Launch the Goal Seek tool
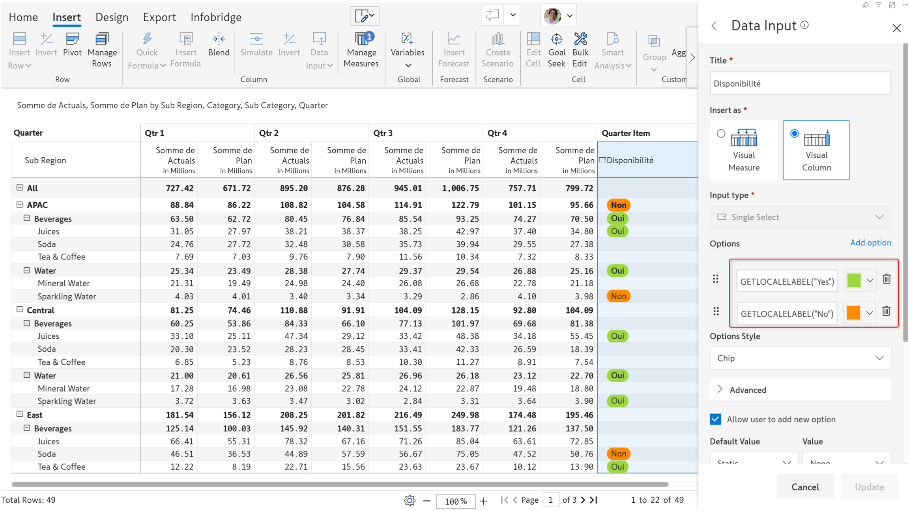This screenshot has width=909, height=511. point(556,49)
